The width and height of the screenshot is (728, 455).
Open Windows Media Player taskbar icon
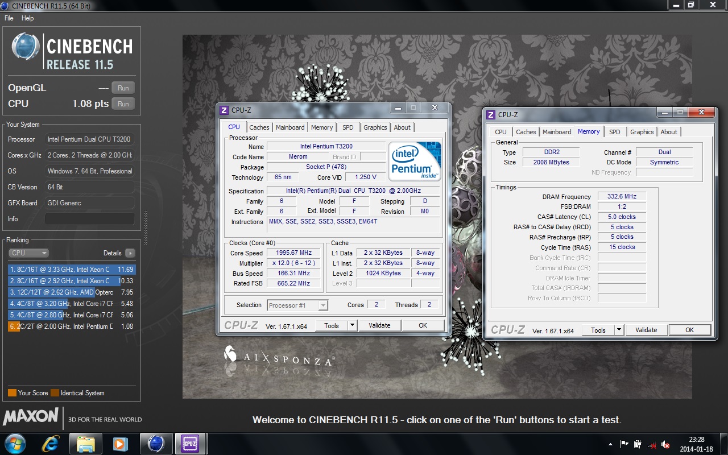[x=120, y=444]
